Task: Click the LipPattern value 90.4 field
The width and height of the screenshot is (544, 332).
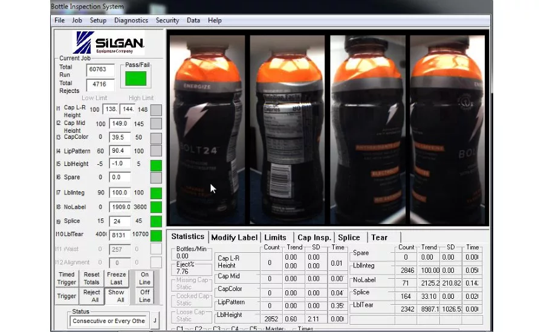Action: pos(120,151)
